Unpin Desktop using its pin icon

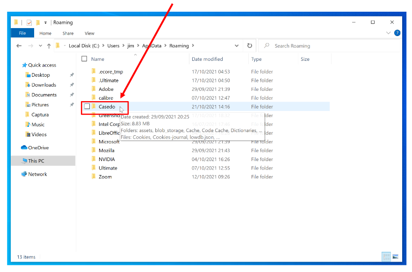point(72,75)
